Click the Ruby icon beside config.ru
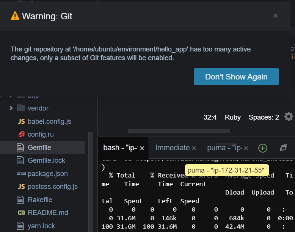Screen dimensions: 295x232 21,134
